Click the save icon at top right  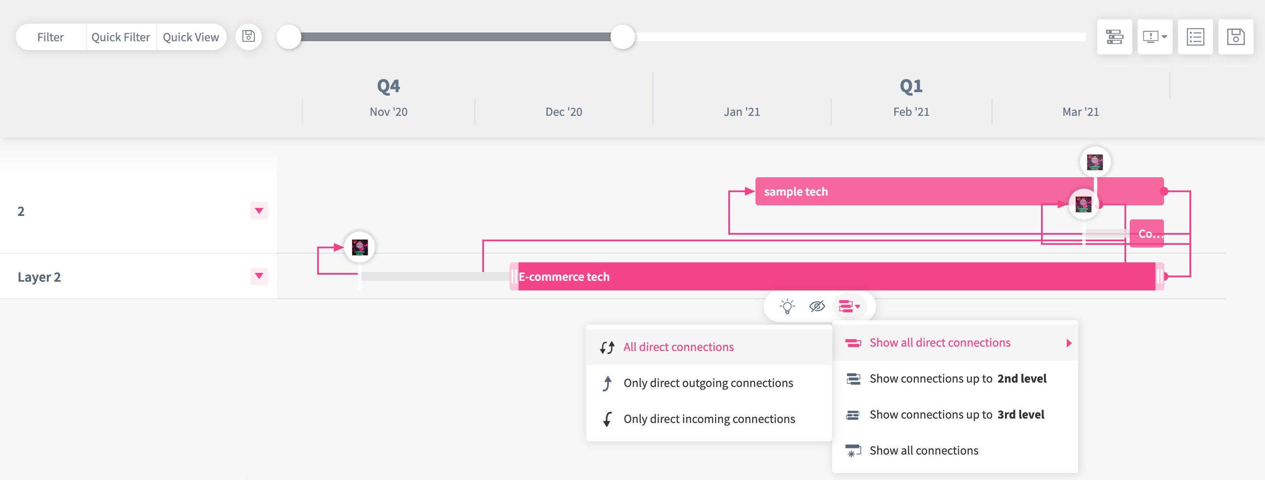point(1235,37)
